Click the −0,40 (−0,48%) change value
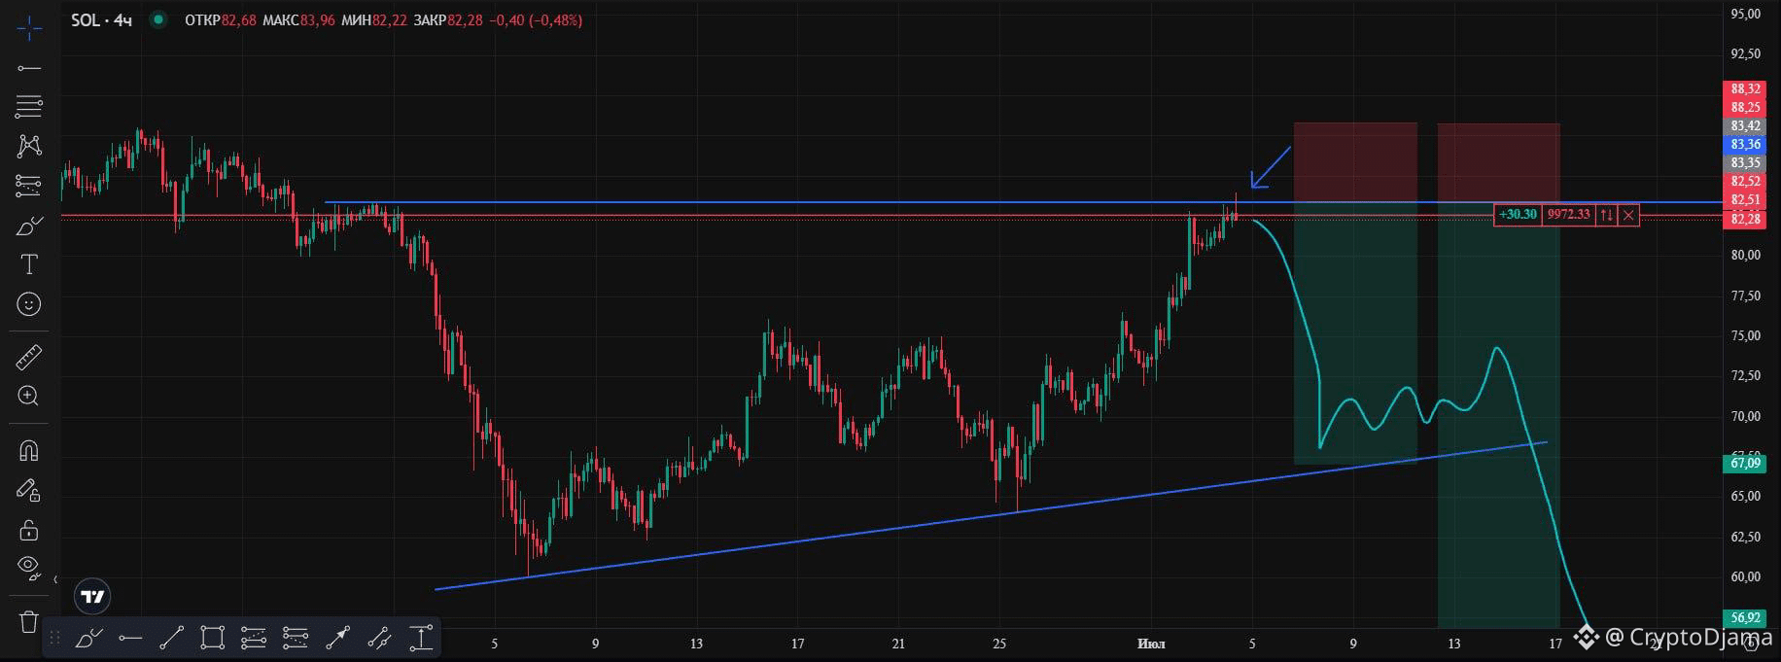The image size is (1781, 662). (537, 20)
